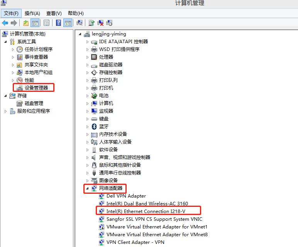This screenshot has height=247, width=298.
Task: Select Intel(R) Ethernet Connection I218-V
Action: [x=146, y=211]
